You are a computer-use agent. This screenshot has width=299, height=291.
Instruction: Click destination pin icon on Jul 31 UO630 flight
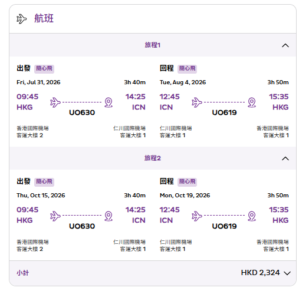pyautogui.click(x=109, y=102)
